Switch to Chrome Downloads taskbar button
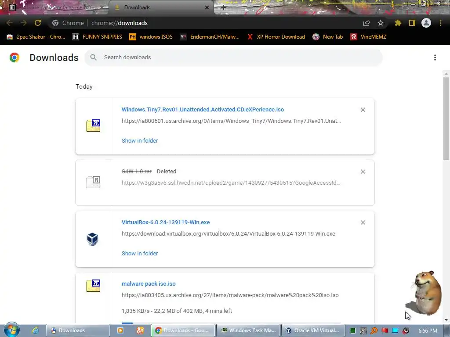Viewport: 450px width, 337px height. [183, 330]
